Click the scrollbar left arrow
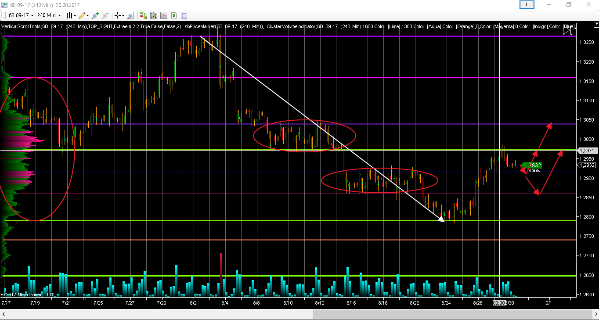 tap(4, 314)
